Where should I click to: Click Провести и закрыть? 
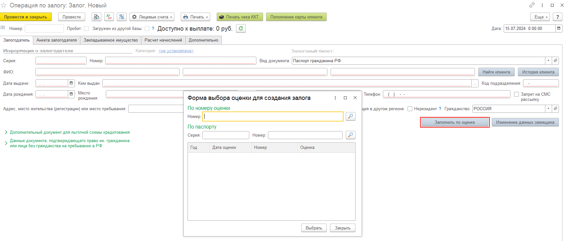pos(26,17)
